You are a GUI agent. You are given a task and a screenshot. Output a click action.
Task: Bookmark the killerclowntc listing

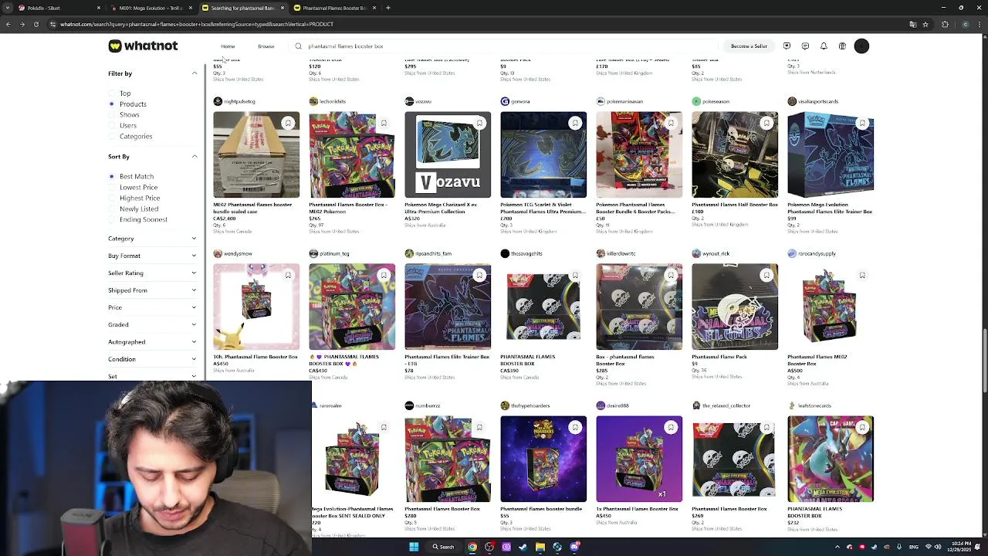click(671, 275)
